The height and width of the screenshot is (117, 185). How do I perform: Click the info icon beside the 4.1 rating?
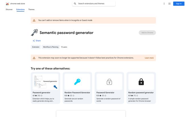tap(42, 96)
